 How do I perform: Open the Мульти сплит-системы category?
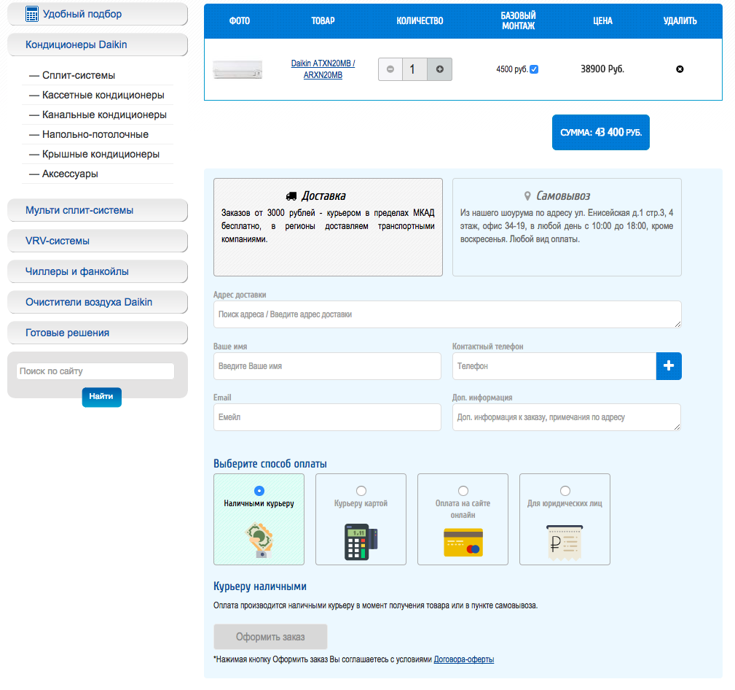(98, 210)
